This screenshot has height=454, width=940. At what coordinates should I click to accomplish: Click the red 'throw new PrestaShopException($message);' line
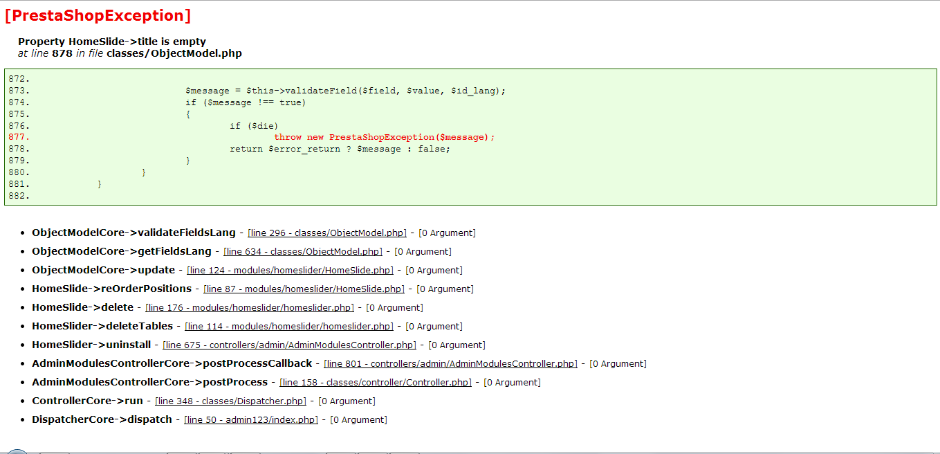click(x=385, y=137)
